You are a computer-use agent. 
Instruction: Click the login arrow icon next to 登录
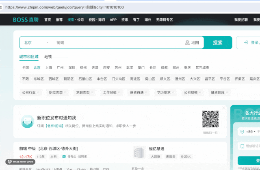pyautogui.click(x=246, y=42)
